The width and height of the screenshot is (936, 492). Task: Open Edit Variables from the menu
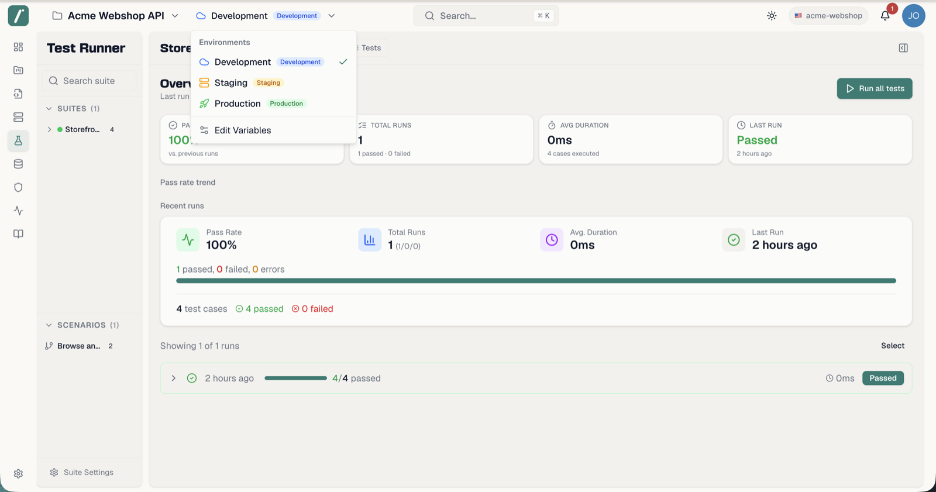pos(273,130)
